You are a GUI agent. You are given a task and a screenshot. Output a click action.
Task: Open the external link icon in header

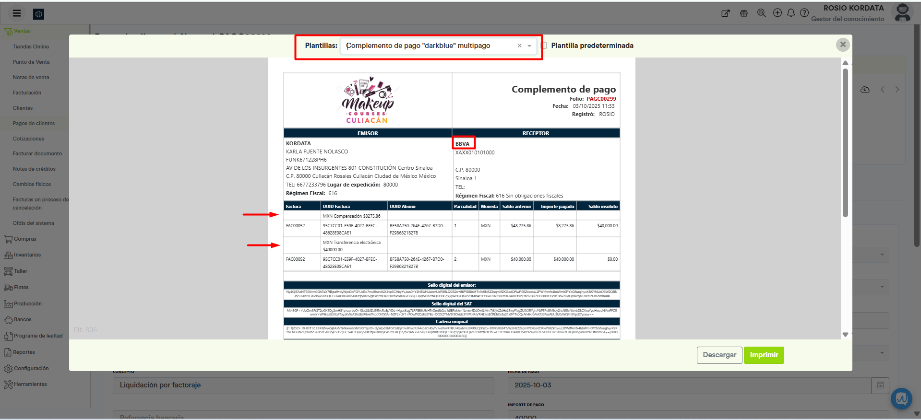[x=726, y=13]
